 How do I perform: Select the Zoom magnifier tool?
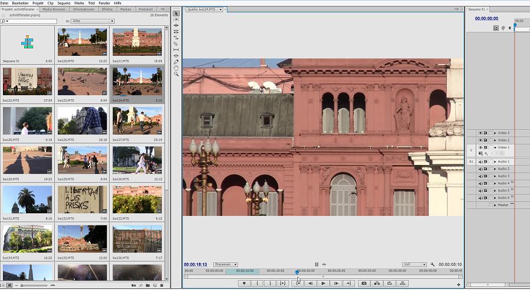(176, 74)
